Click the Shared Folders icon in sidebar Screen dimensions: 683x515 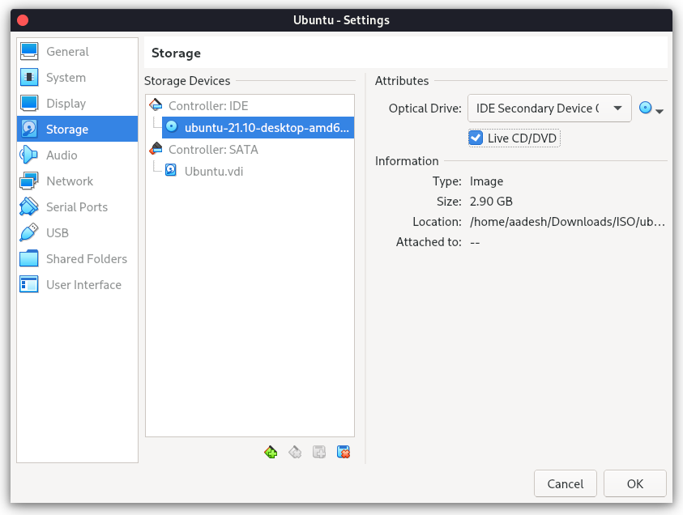pos(29,259)
